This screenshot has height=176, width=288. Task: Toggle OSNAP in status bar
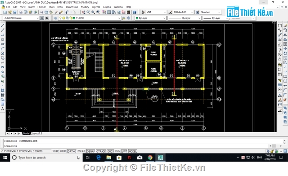(91, 151)
